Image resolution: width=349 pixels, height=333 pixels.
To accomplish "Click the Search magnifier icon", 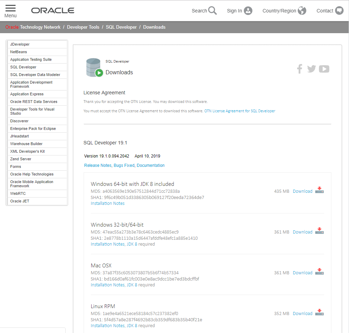I will [213, 10].
